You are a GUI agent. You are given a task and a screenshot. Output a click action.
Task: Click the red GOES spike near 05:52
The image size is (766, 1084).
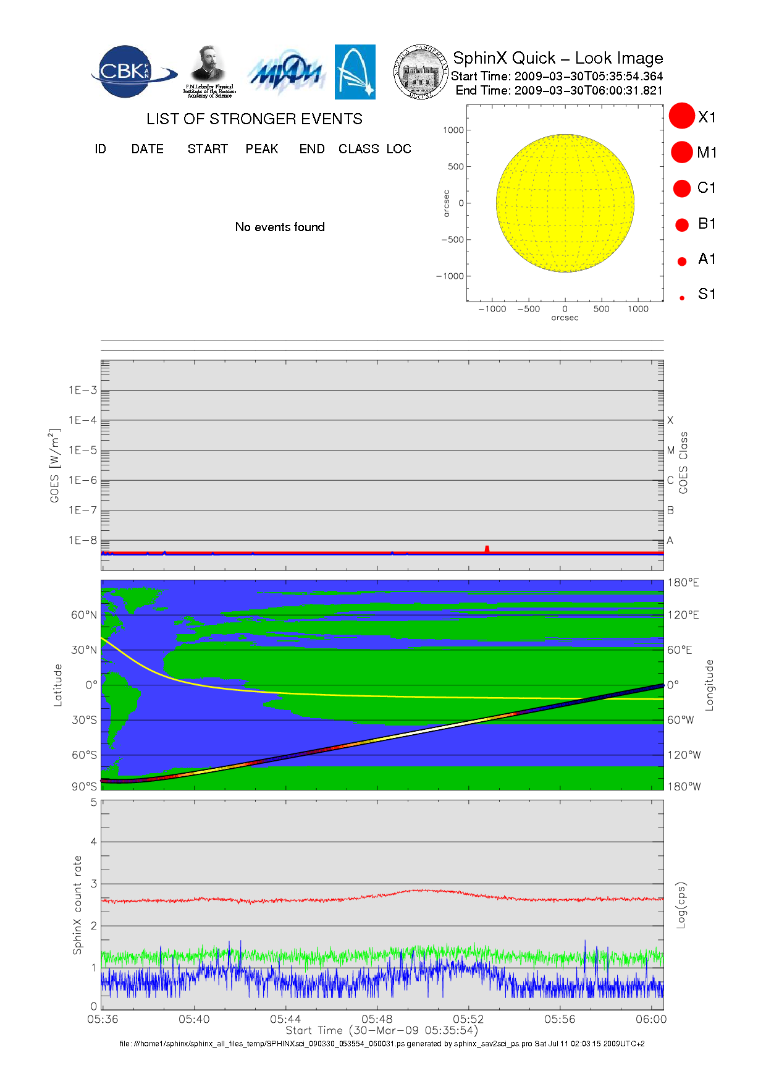(x=487, y=549)
